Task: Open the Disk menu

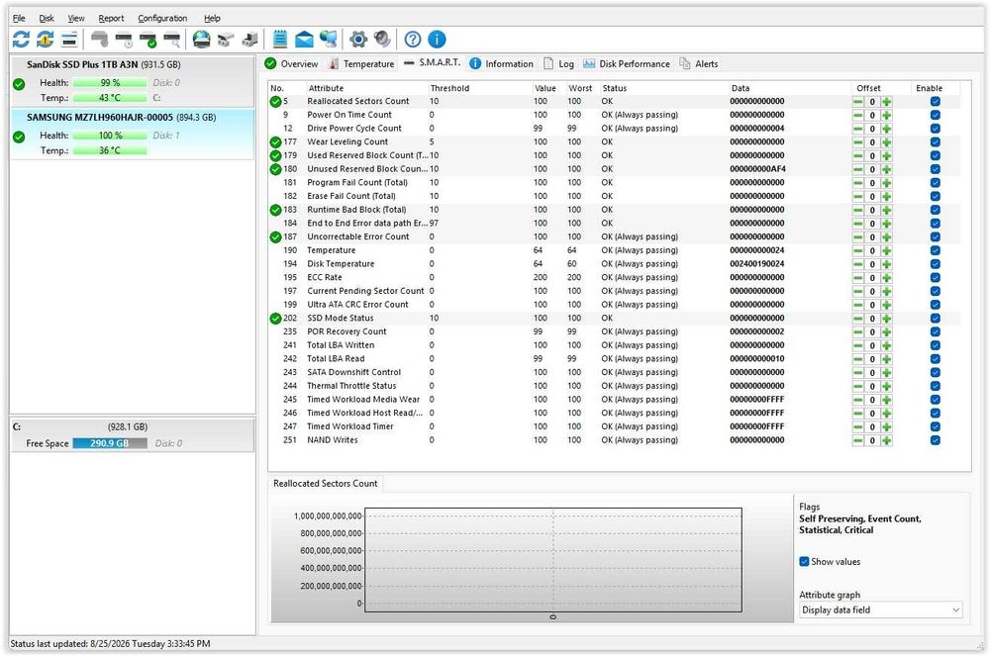Action: pyautogui.click(x=47, y=18)
